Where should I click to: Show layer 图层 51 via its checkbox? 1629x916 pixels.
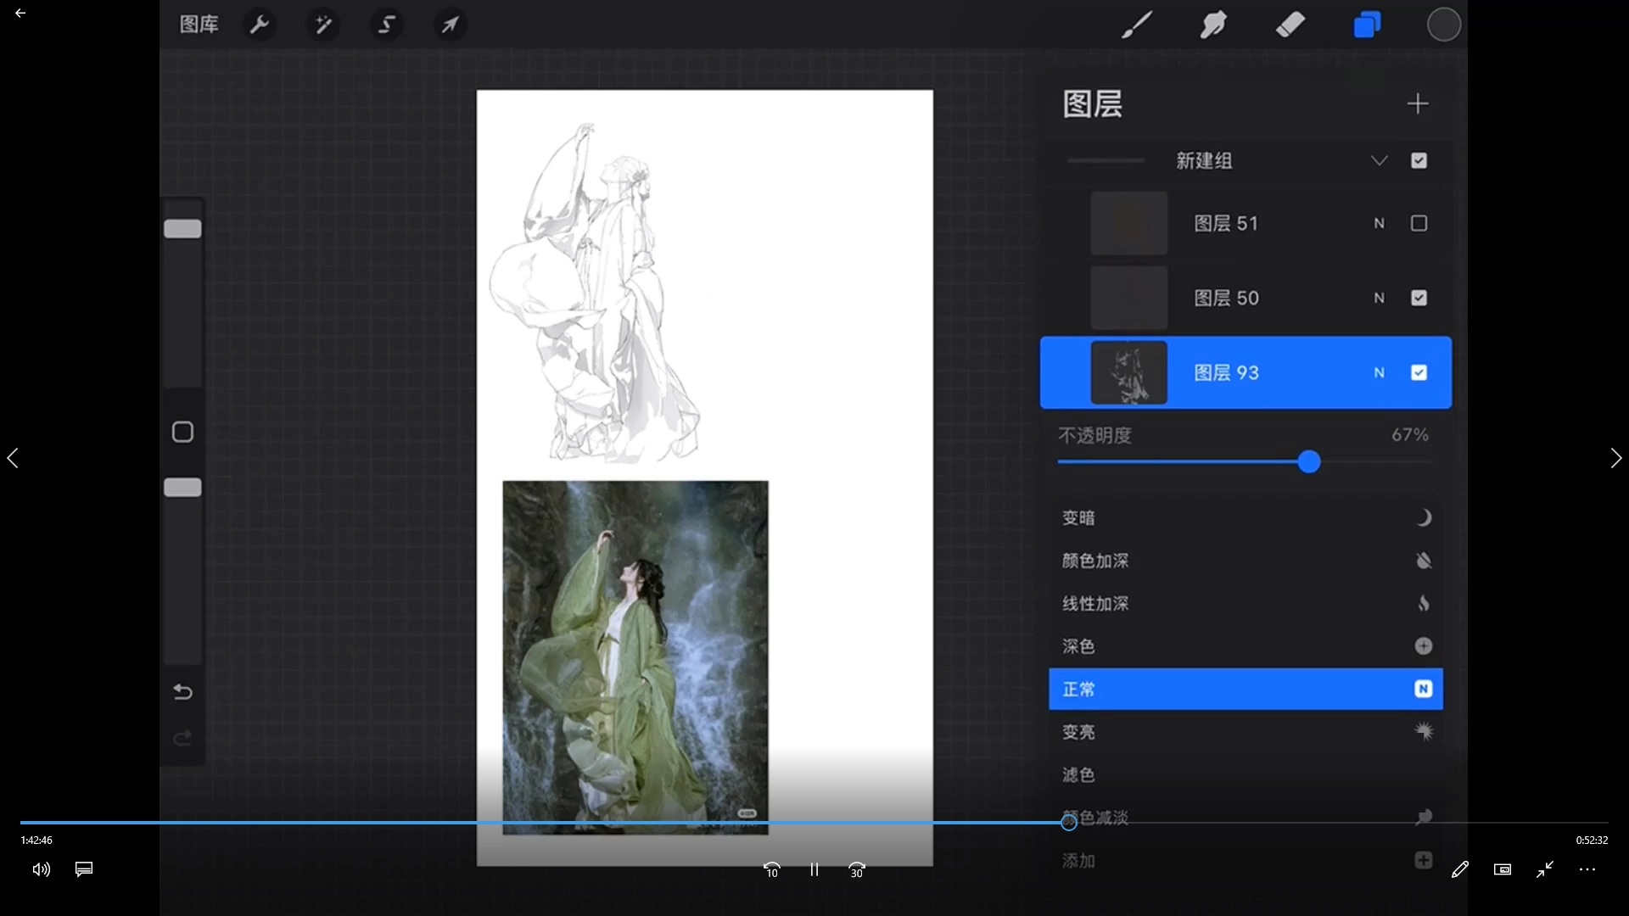coord(1419,223)
